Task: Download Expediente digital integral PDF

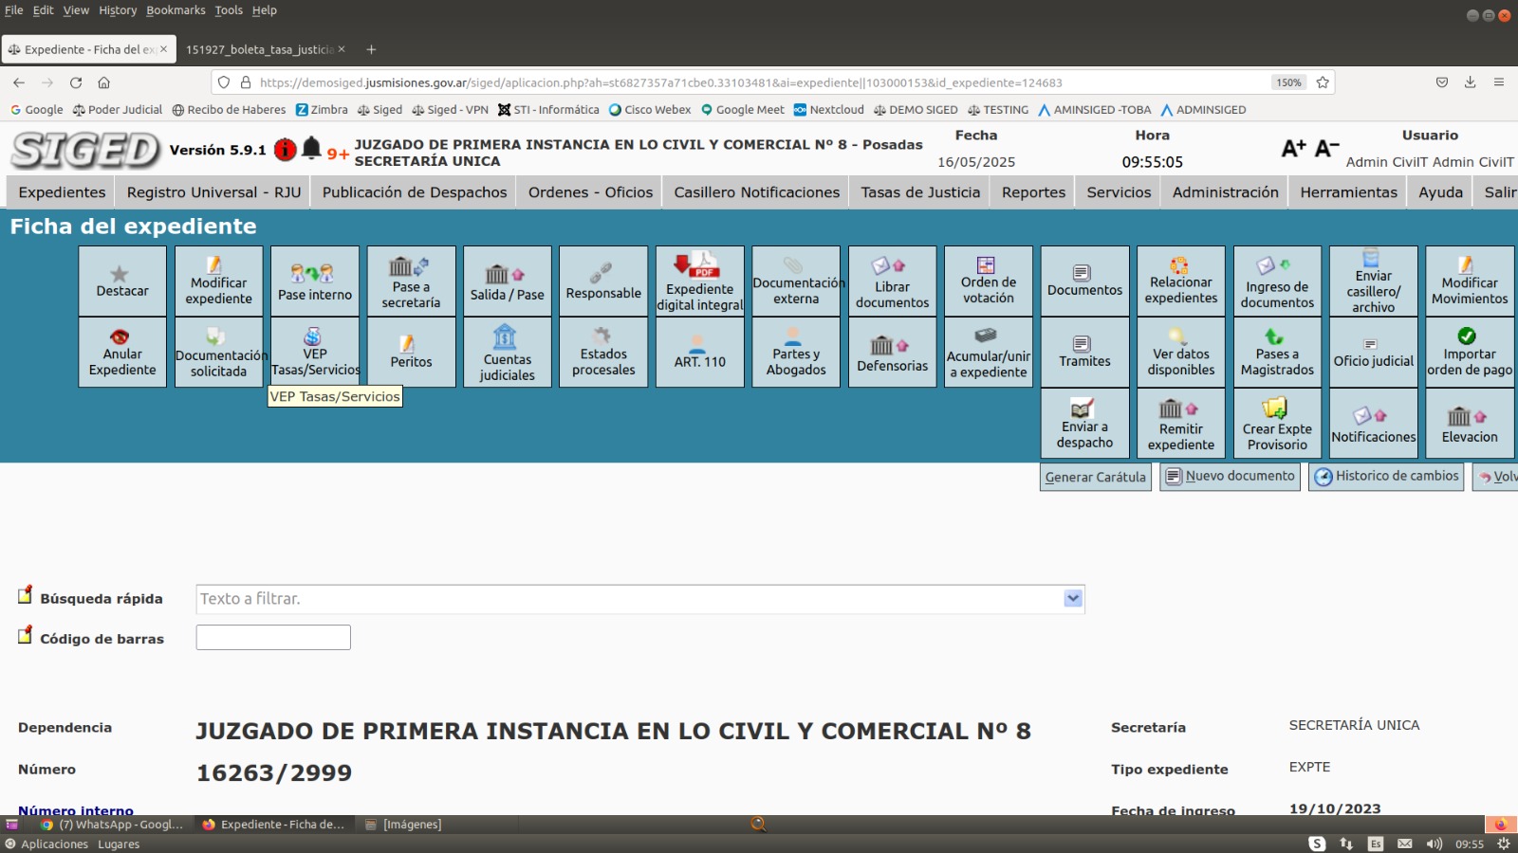Action: (x=700, y=281)
